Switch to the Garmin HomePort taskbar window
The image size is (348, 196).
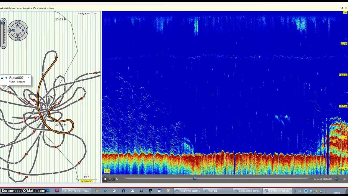click(x=278, y=191)
